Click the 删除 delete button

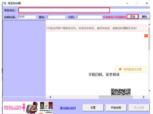(144, 17)
